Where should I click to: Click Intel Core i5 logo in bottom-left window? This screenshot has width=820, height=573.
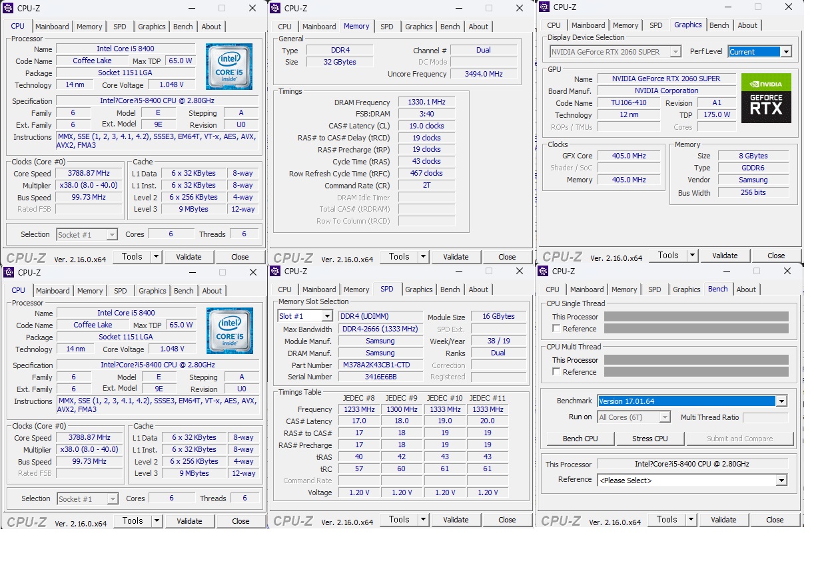(x=229, y=331)
